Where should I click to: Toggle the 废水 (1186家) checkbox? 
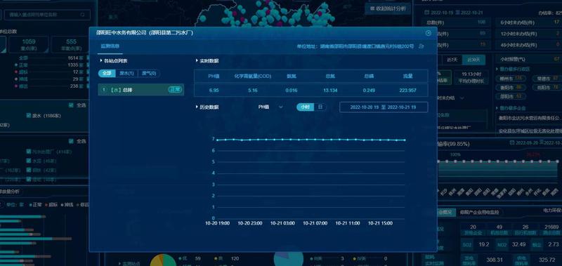coord(29,116)
